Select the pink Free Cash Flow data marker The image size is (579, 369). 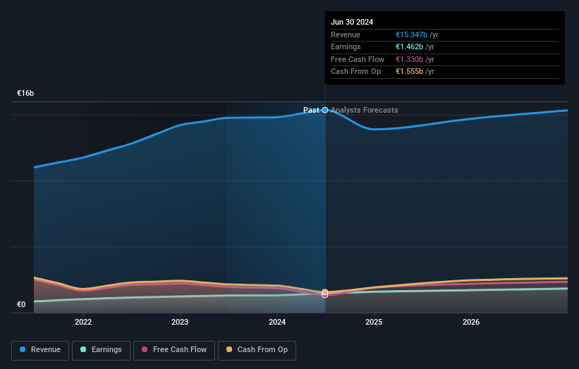tap(325, 296)
